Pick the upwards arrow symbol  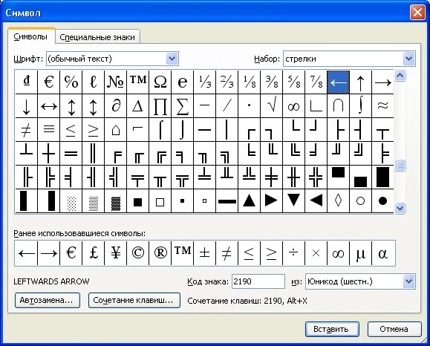(x=361, y=82)
